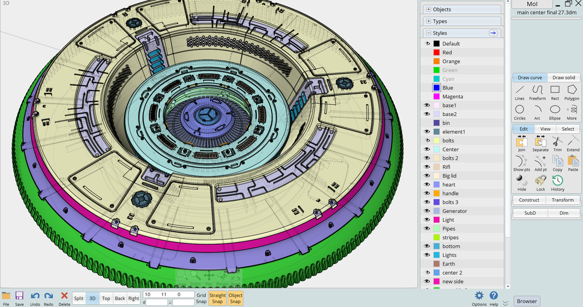
Task: Expand the bottom bar chevron next to Help
Action: tap(506, 303)
